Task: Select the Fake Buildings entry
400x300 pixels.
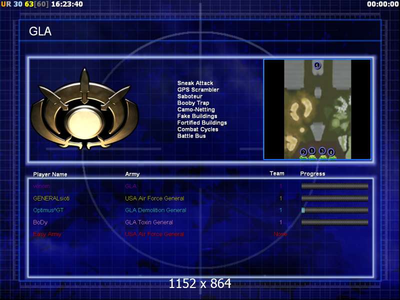Action: coord(197,116)
